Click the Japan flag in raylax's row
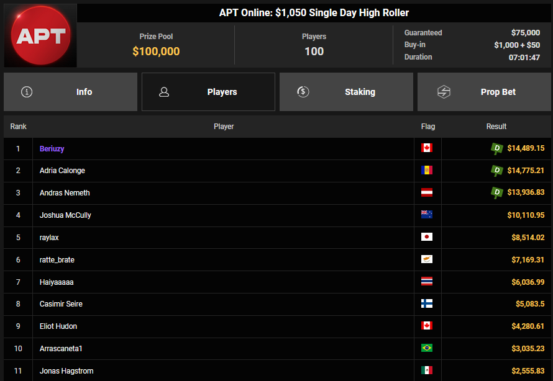 pyautogui.click(x=426, y=237)
